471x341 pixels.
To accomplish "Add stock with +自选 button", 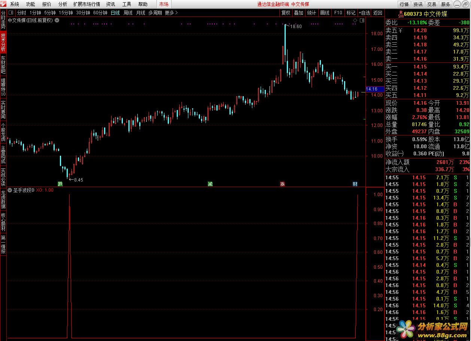I will click(x=364, y=13).
